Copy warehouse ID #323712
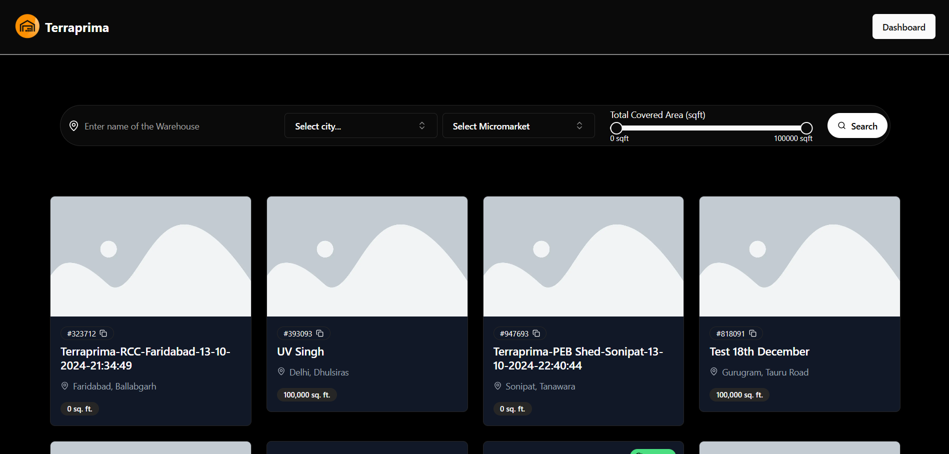Viewport: 949px width, 454px height. [103, 333]
